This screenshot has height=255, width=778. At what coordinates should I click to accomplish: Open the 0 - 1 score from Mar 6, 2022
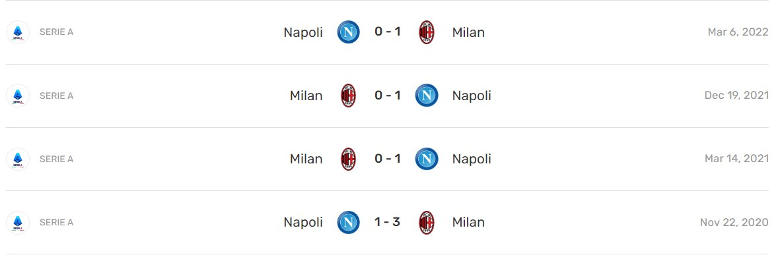click(x=388, y=32)
